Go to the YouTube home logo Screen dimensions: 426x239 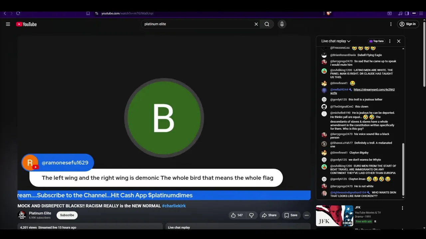coord(26,24)
